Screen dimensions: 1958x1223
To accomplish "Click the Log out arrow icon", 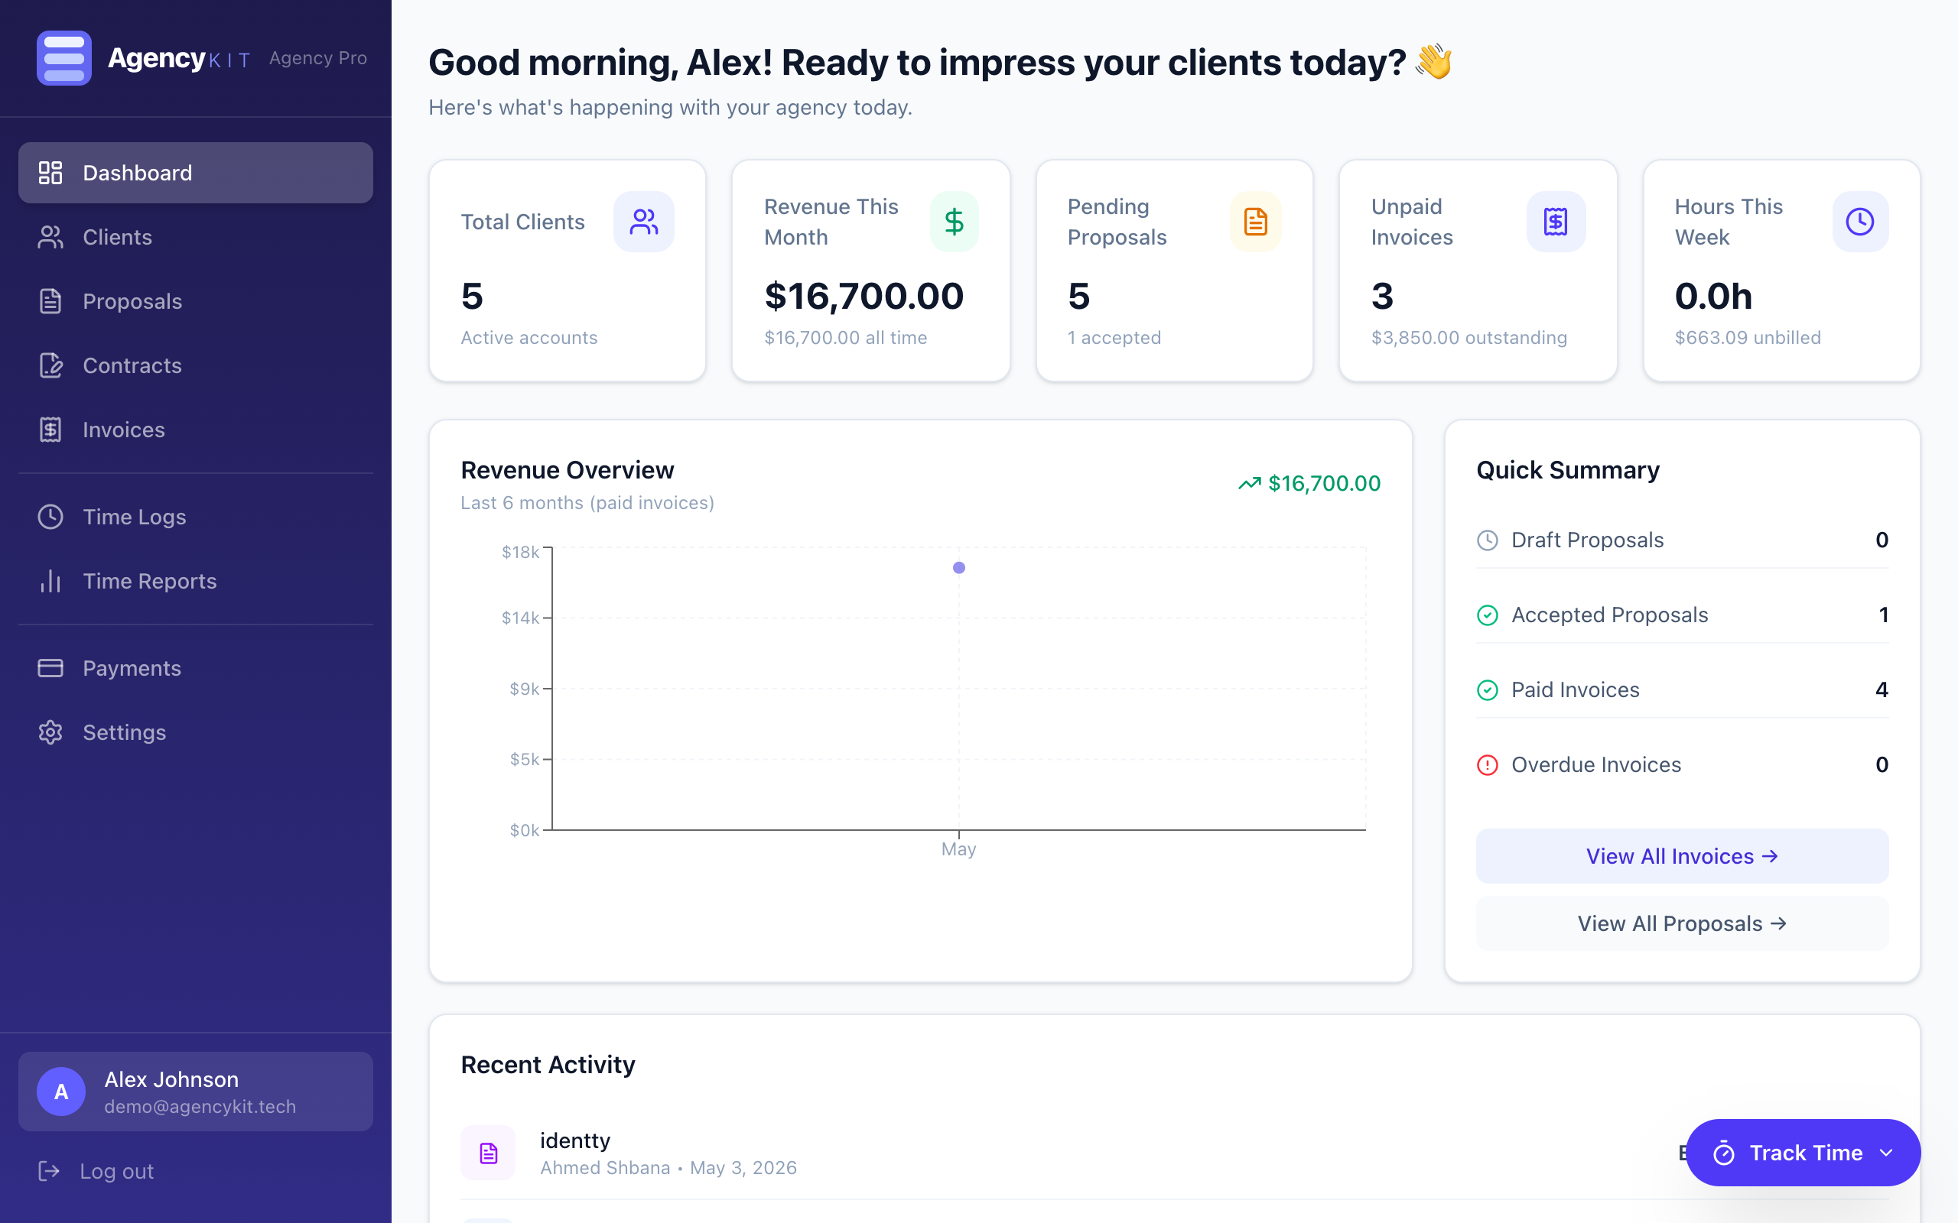I will (50, 1171).
